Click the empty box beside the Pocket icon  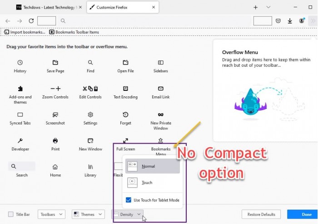point(263,21)
